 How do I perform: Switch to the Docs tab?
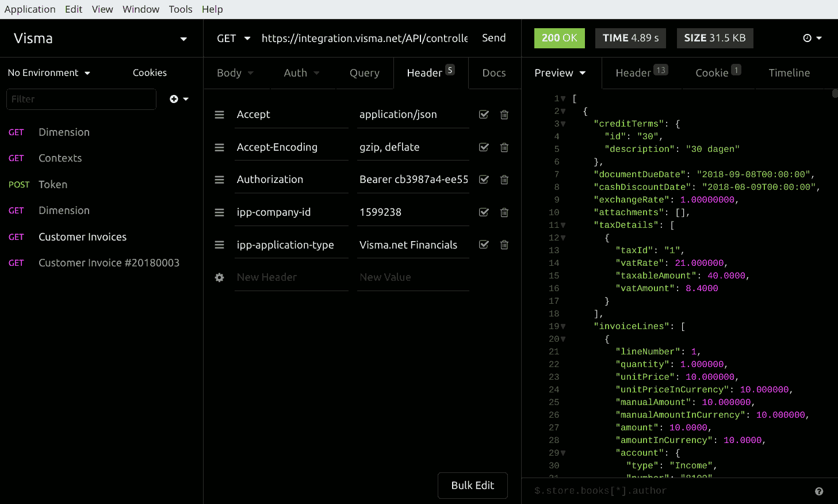[494, 73]
